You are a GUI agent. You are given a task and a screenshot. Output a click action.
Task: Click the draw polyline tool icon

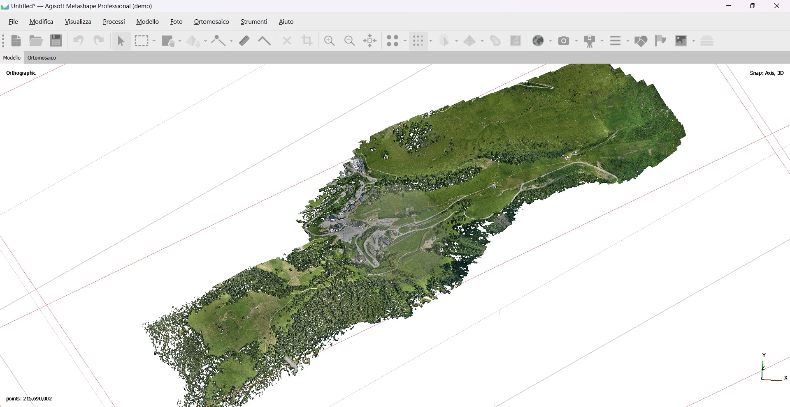(218, 41)
